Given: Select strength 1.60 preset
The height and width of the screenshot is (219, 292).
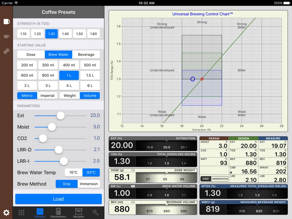Looking at the screenshot, I should 93,34.
